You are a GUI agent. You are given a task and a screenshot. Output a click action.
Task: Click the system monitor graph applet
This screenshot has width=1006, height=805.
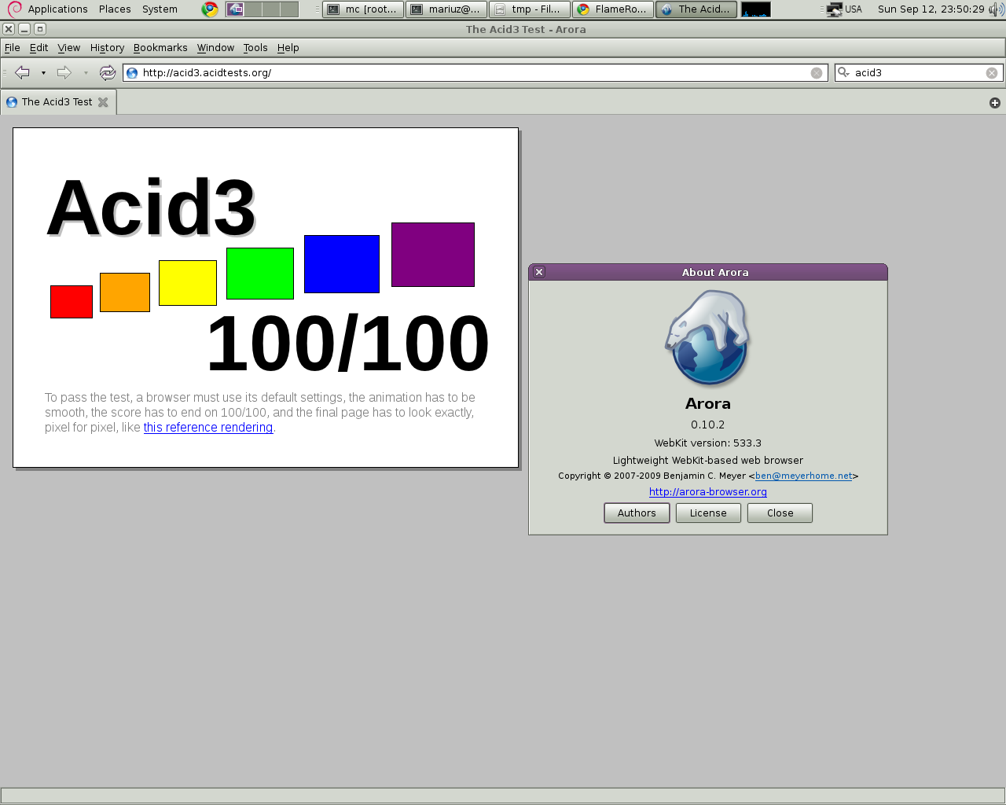pyautogui.click(x=756, y=9)
